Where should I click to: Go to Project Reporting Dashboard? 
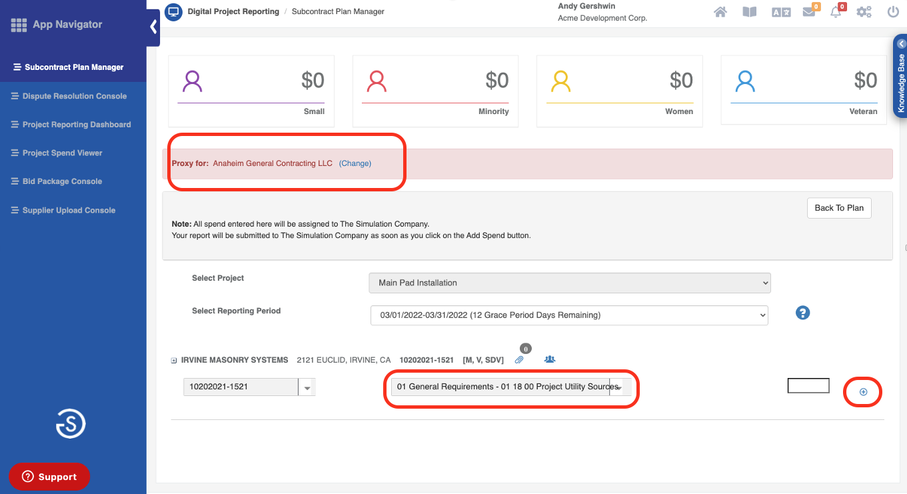(71, 125)
